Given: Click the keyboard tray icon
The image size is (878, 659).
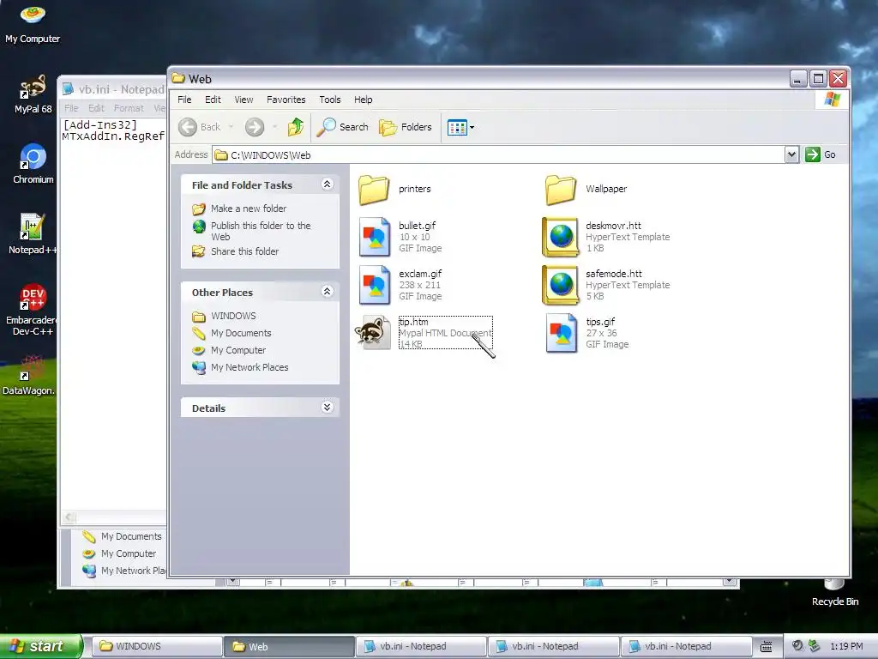Looking at the screenshot, I should (x=766, y=647).
